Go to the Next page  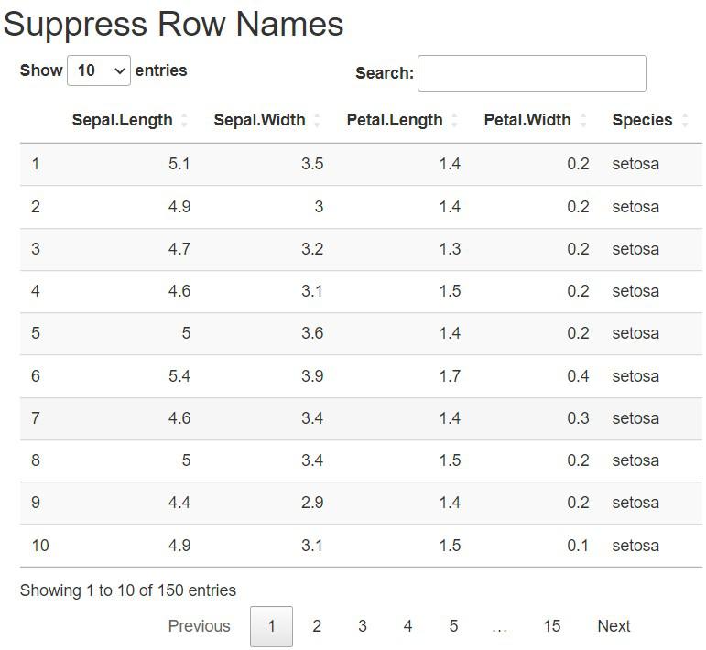tap(614, 626)
